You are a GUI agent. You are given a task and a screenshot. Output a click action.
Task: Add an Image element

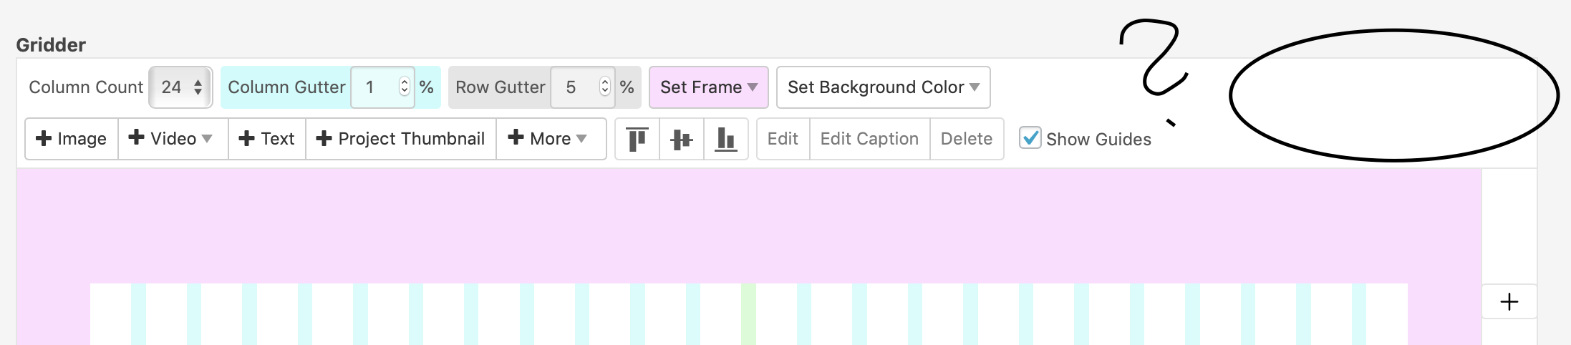point(72,139)
